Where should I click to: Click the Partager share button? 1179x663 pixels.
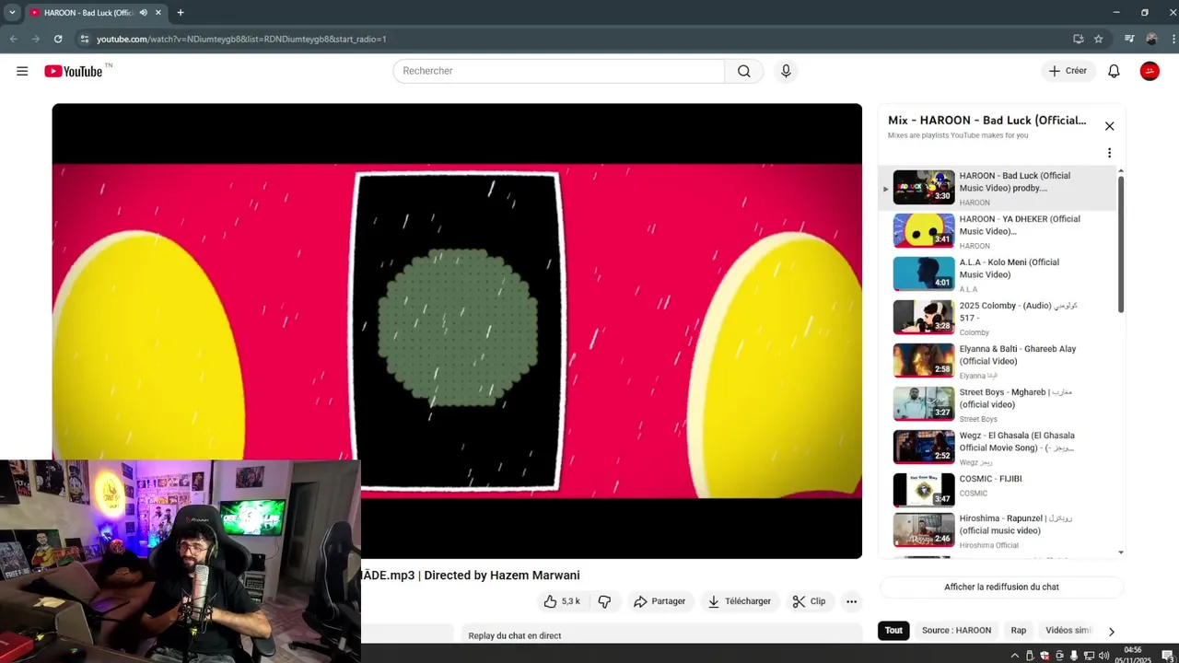(660, 601)
